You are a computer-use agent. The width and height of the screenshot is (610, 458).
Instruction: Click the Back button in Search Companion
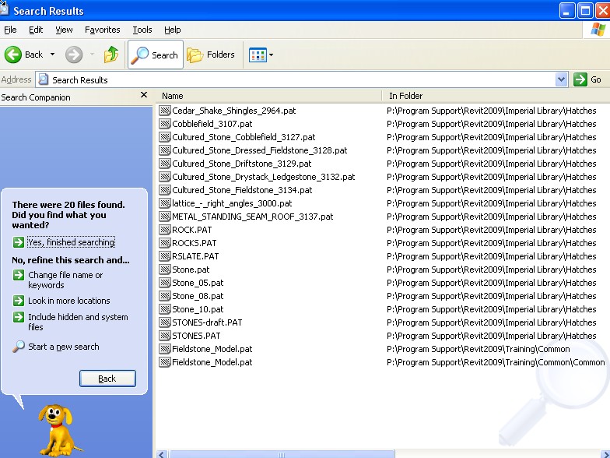point(107,379)
